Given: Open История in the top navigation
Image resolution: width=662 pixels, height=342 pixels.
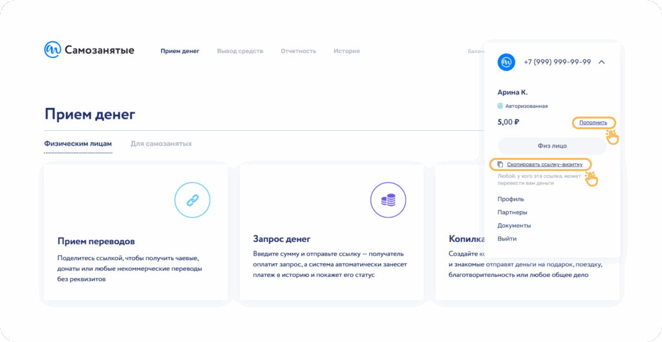Looking at the screenshot, I should point(347,51).
